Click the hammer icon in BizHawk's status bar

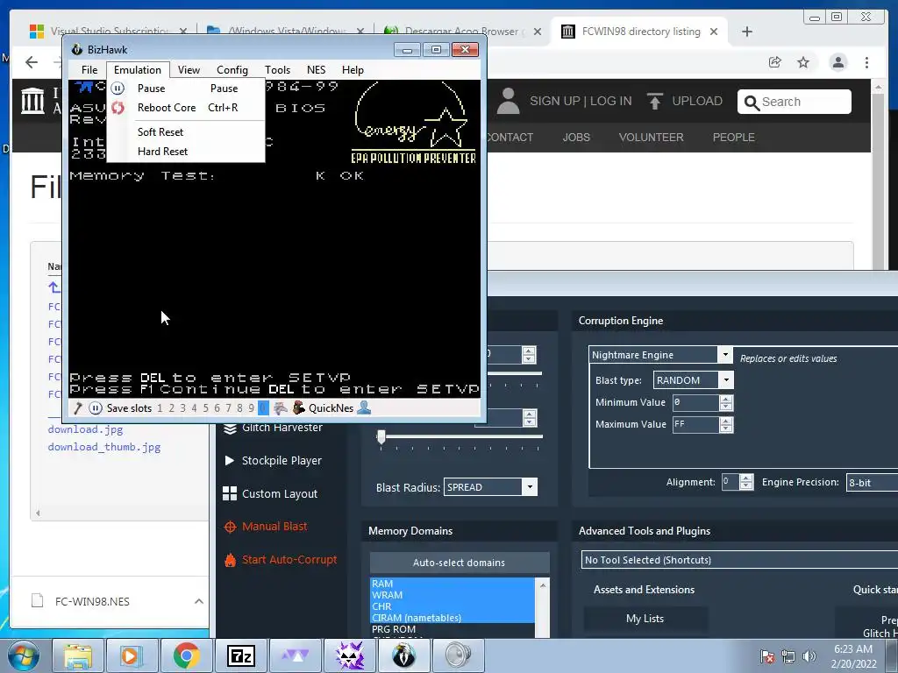tap(78, 408)
